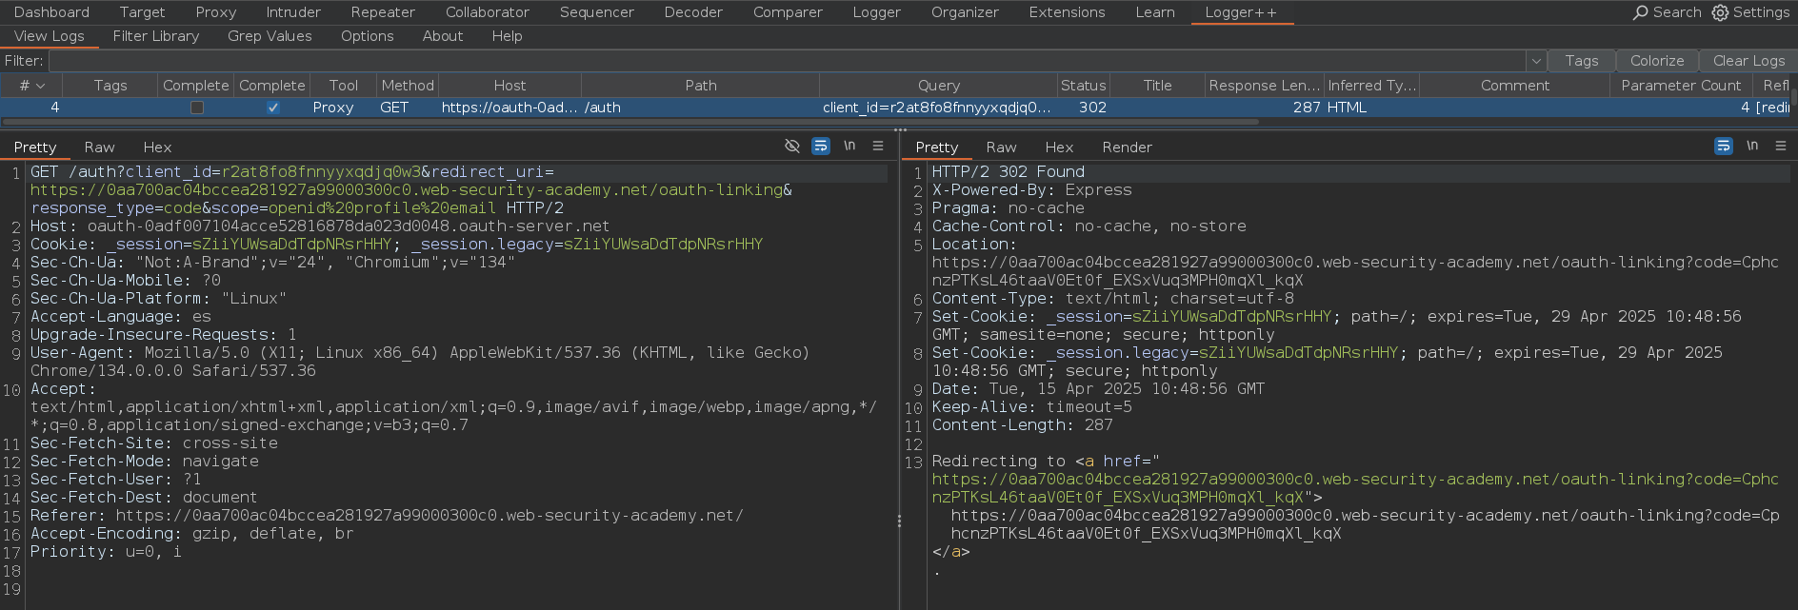
Task: Untick the checked Complete checkbox in row 4
Action: 272,108
